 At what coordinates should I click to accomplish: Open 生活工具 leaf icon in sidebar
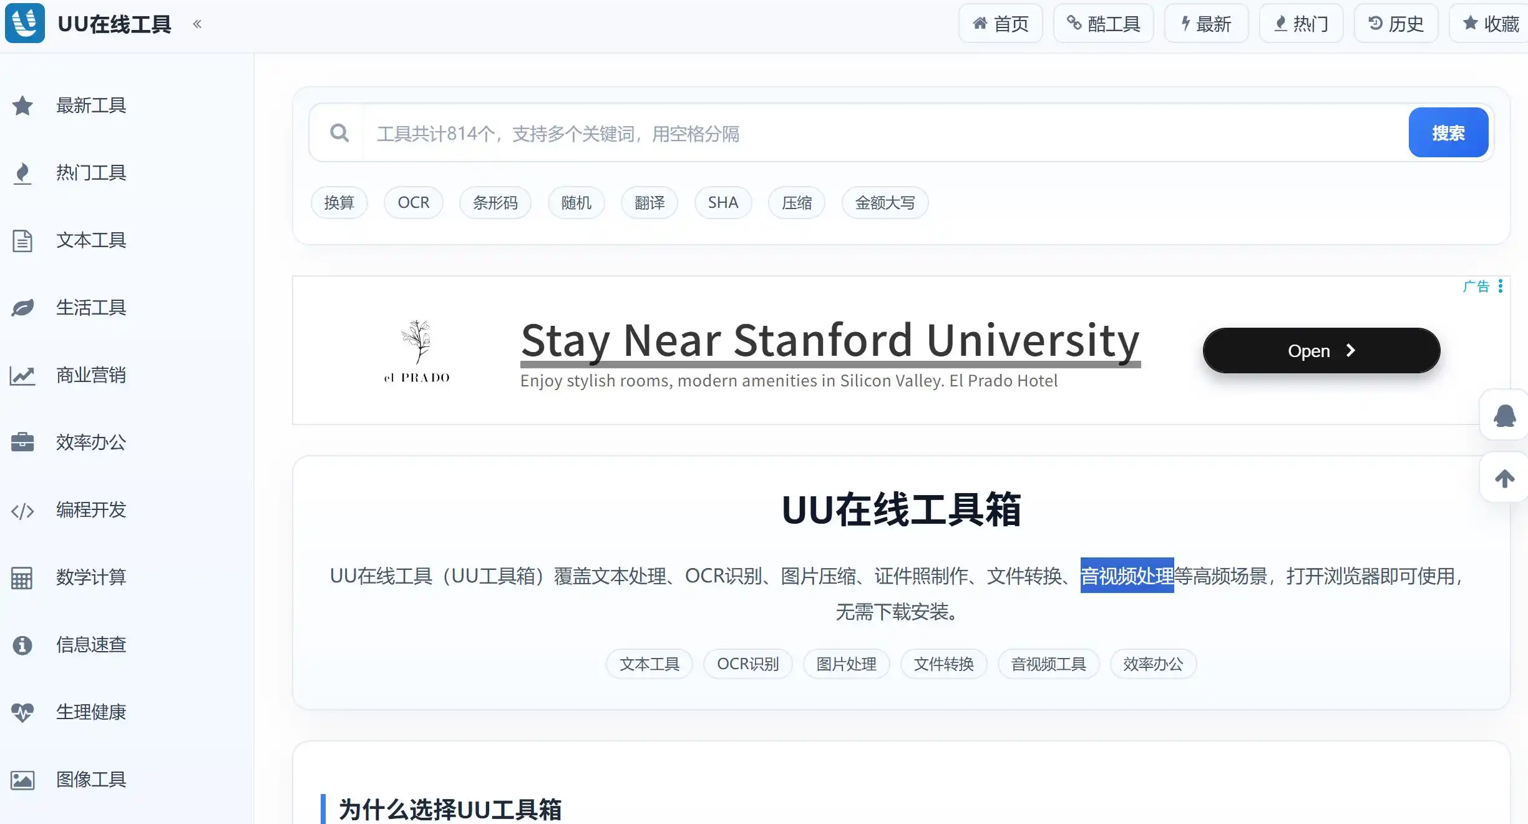click(22, 308)
